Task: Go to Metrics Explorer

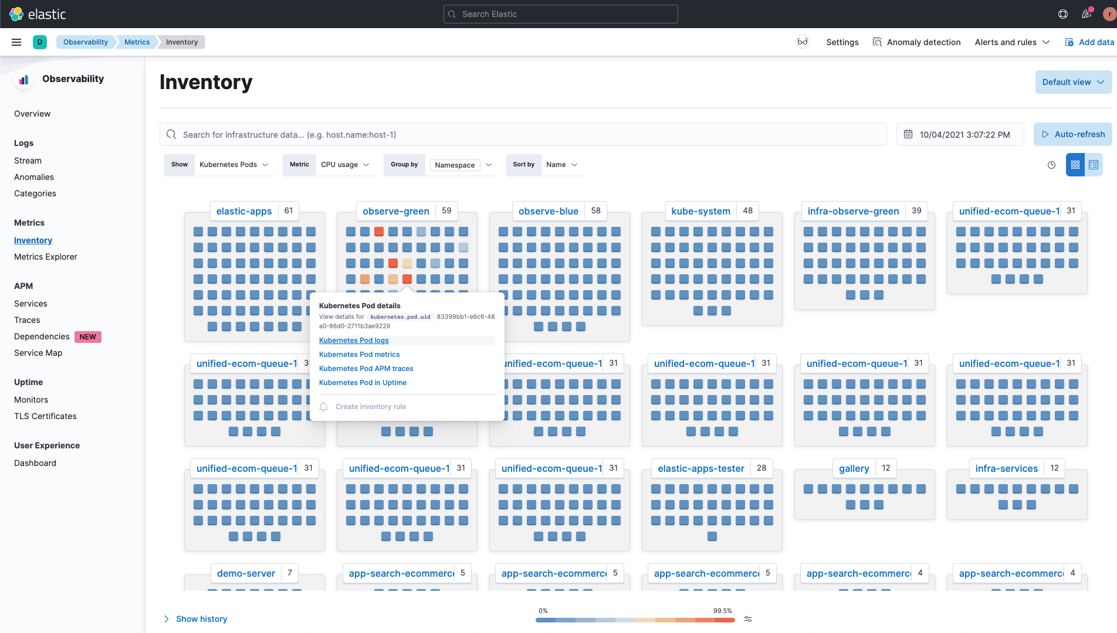Action: pos(46,257)
